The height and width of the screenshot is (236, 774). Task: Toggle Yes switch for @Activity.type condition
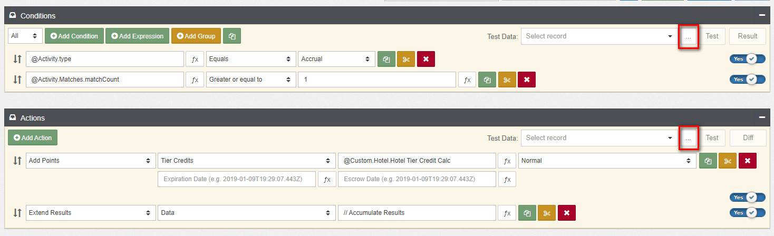747,59
